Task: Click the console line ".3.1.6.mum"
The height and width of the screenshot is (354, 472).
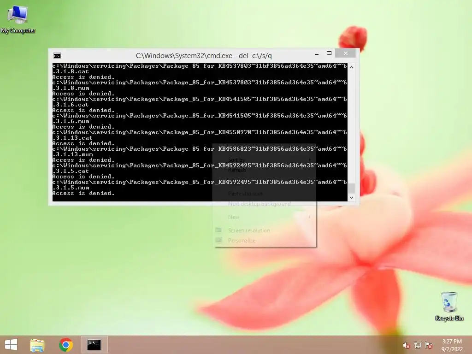Action: point(71,121)
